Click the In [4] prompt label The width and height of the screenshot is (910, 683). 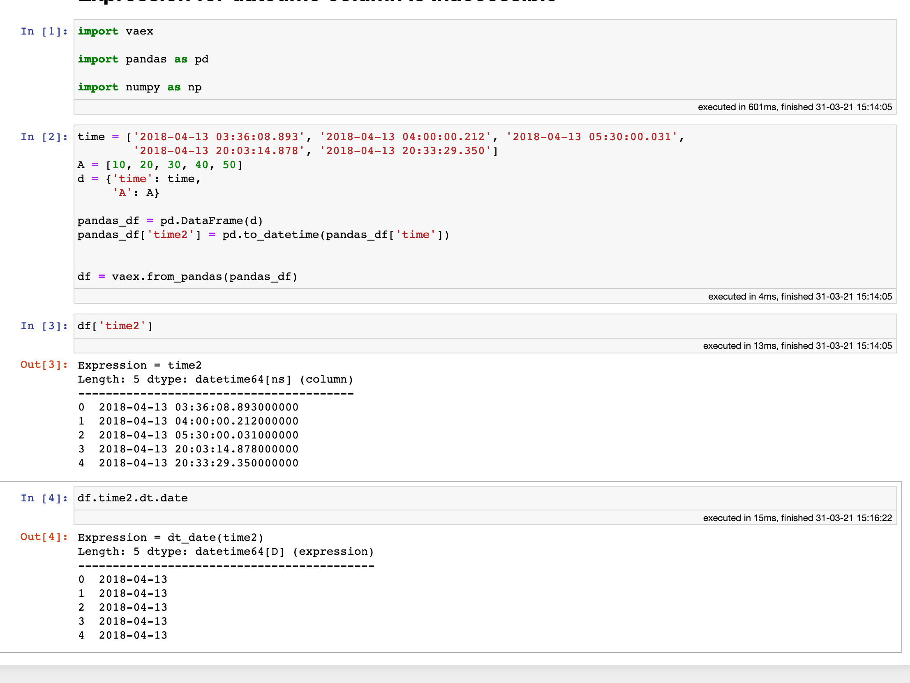coord(44,497)
